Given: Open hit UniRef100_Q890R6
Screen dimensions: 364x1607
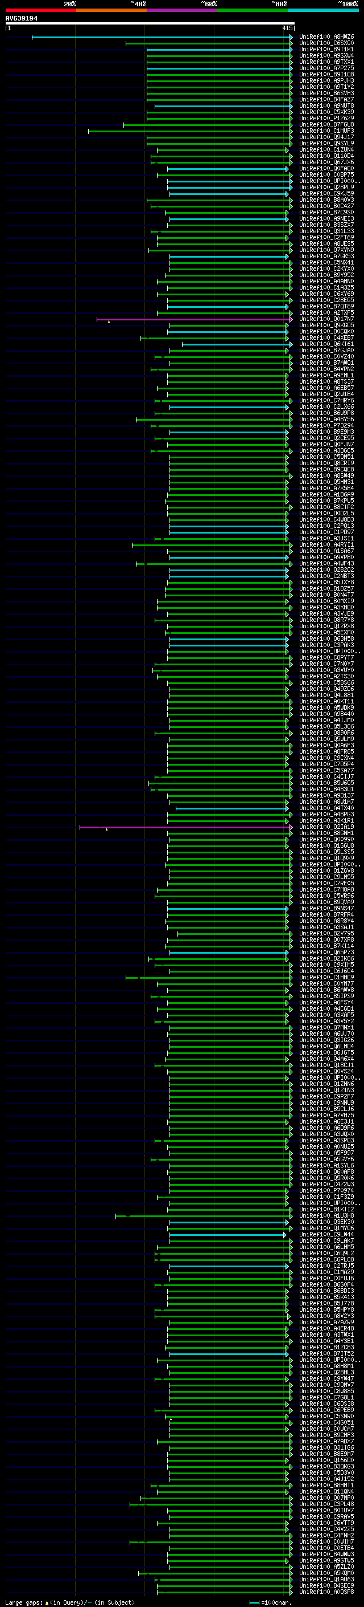Looking at the screenshot, I should (326, 733).
